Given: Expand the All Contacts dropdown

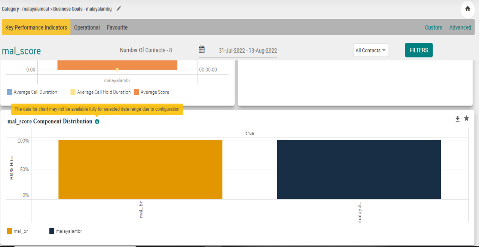Looking at the screenshot, I should pyautogui.click(x=370, y=50).
